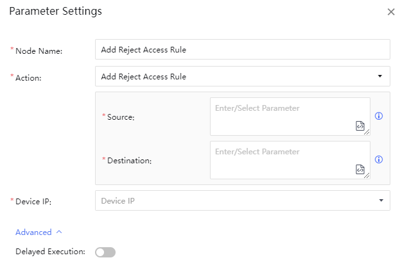Click the Device IP dropdown arrow
The height and width of the screenshot is (276, 400).
pyautogui.click(x=381, y=200)
